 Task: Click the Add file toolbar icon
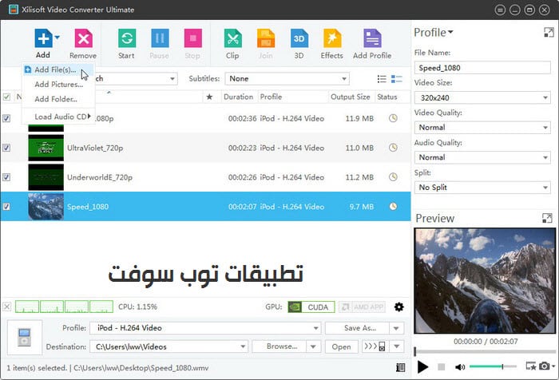[43, 38]
